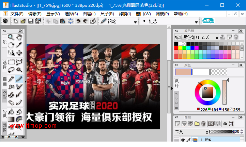Click the new raster layer icon
This screenshot has height=147, width=246.
point(178,124)
